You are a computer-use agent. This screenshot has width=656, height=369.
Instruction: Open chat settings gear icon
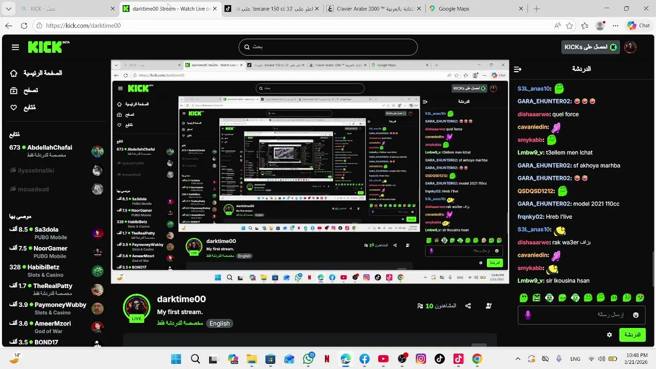(x=609, y=335)
